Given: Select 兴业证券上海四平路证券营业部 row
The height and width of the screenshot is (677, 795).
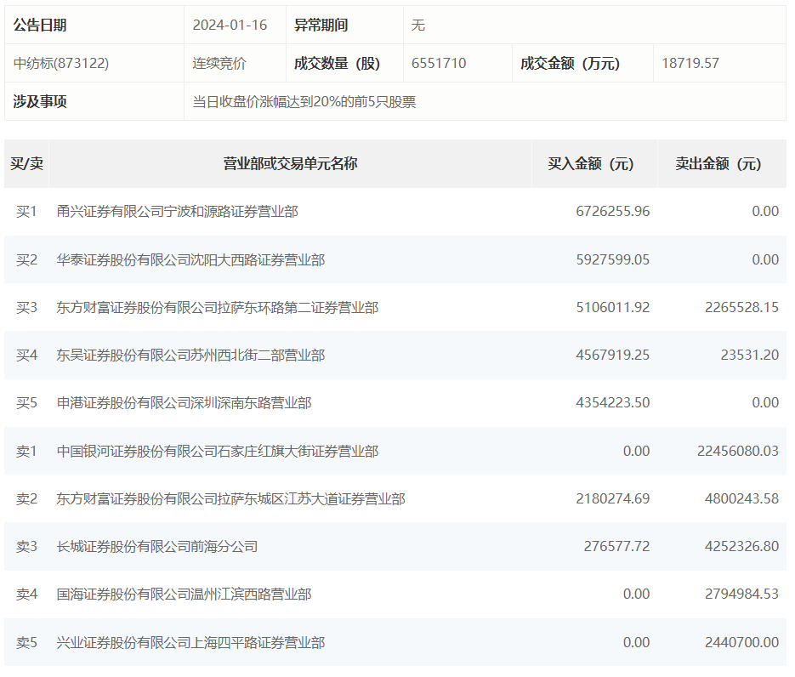Looking at the screenshot, I should pos(395,642).
